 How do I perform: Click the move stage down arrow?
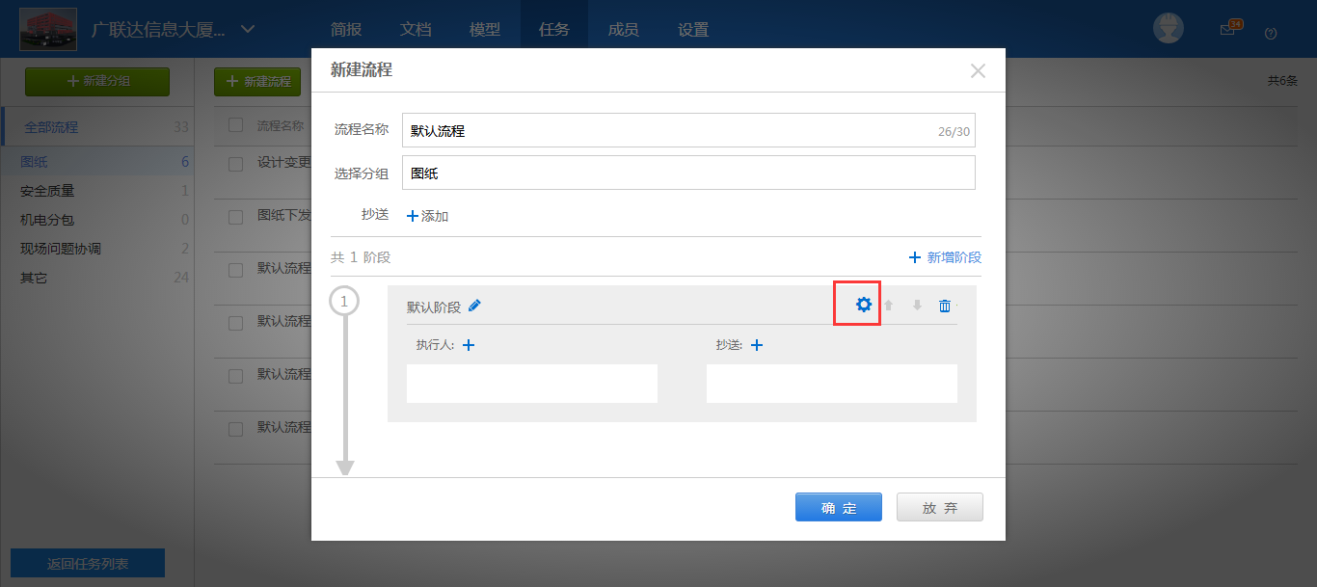(916, 305)
